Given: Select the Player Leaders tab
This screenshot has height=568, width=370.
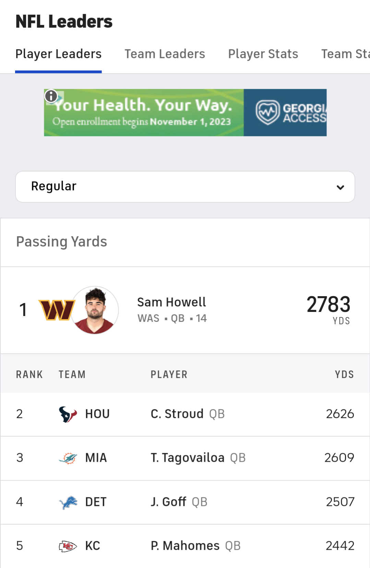Looking at the screenshot, I should point(58,54).
